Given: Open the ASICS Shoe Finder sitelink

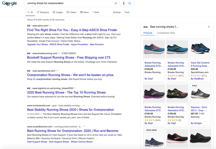Looking at the screenshot, I should (x=59, y=44).
